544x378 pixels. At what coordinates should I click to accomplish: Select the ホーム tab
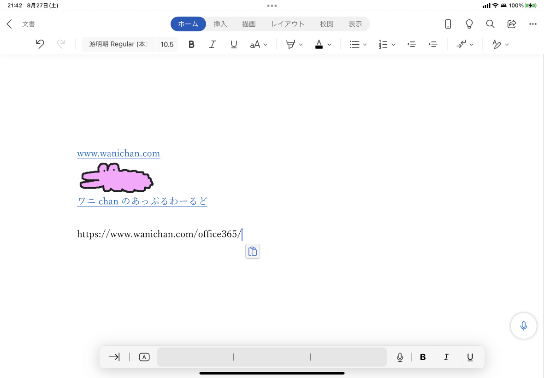(x=188, y=24)
